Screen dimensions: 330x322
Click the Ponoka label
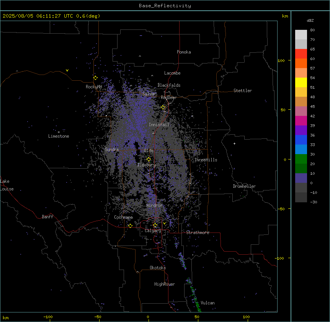(x=184, y=52)
